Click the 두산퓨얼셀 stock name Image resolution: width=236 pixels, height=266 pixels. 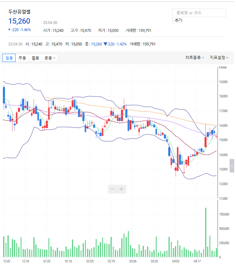tap(20, 12)
